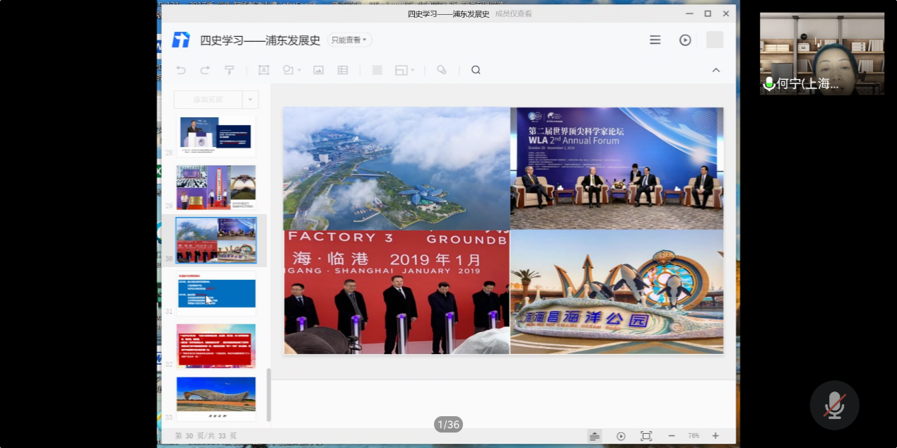Start slideshow from the header play icon
The height and width of the screenshot is (448, 897).
point(685,40)
